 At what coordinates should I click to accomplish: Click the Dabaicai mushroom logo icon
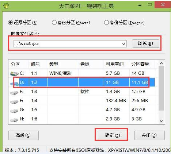[6, 6]
